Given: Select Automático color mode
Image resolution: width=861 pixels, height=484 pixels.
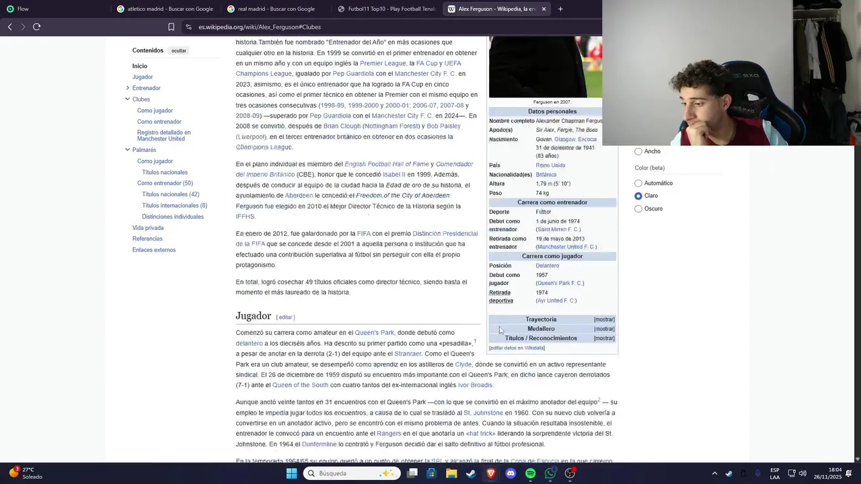Looking at the screenshot, I should (638, 183).
